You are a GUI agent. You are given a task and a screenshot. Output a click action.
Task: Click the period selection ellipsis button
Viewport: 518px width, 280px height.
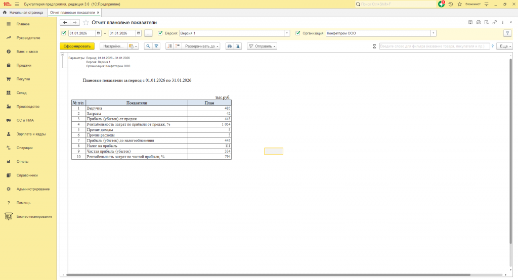(x=148, y=33)
